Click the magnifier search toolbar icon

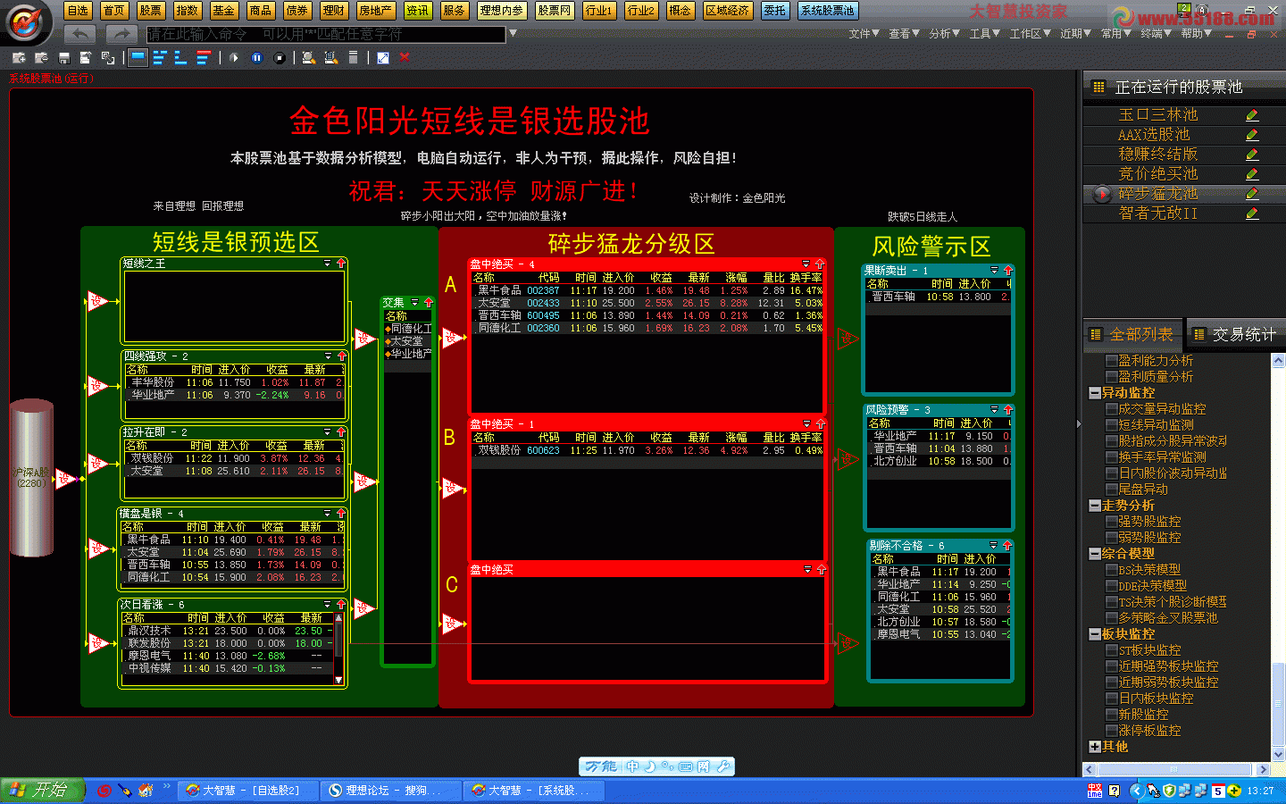point(308,58)
